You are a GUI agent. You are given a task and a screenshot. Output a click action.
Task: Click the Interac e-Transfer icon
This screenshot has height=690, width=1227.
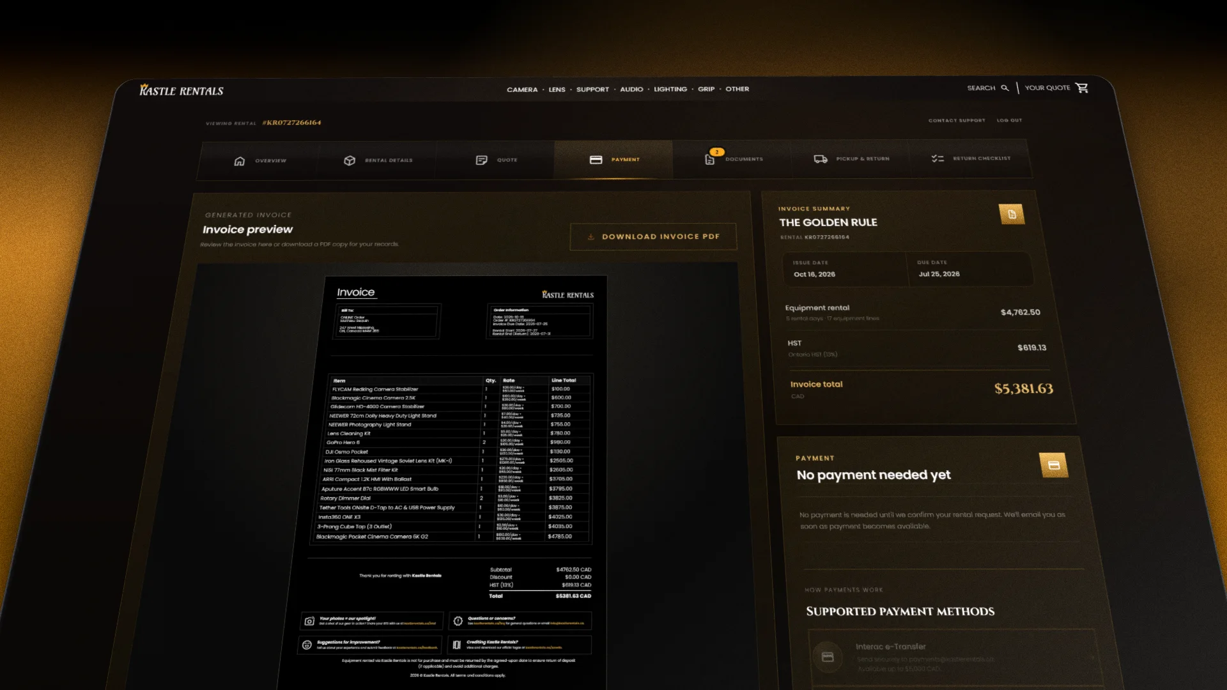click(x=828, y=657)
